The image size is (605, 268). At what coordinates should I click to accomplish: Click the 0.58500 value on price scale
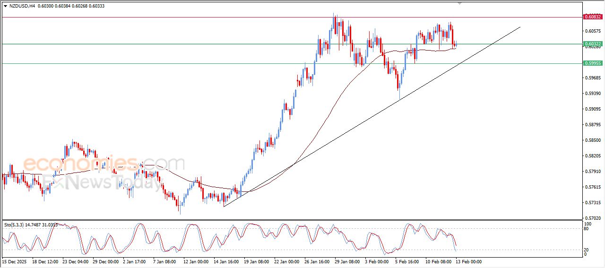coord(592,140)
